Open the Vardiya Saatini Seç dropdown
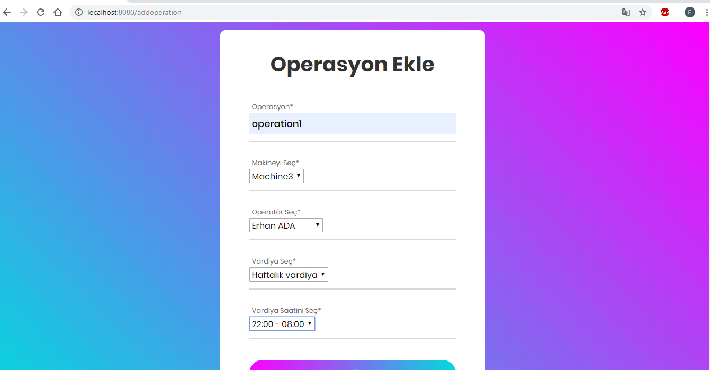This screenshot has width=710, height=370. click(x=282, y=324)
